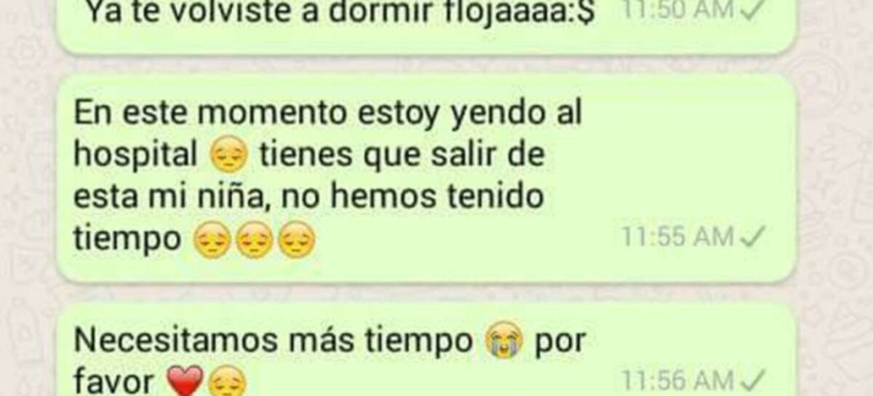Select the "En este momento estoy yendo" message
The width and height of the screenshot is (873, 396).
(426, 178)
